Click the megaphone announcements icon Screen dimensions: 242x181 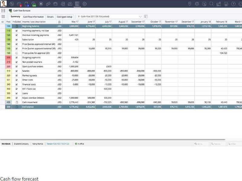click(x=48, y=4)
